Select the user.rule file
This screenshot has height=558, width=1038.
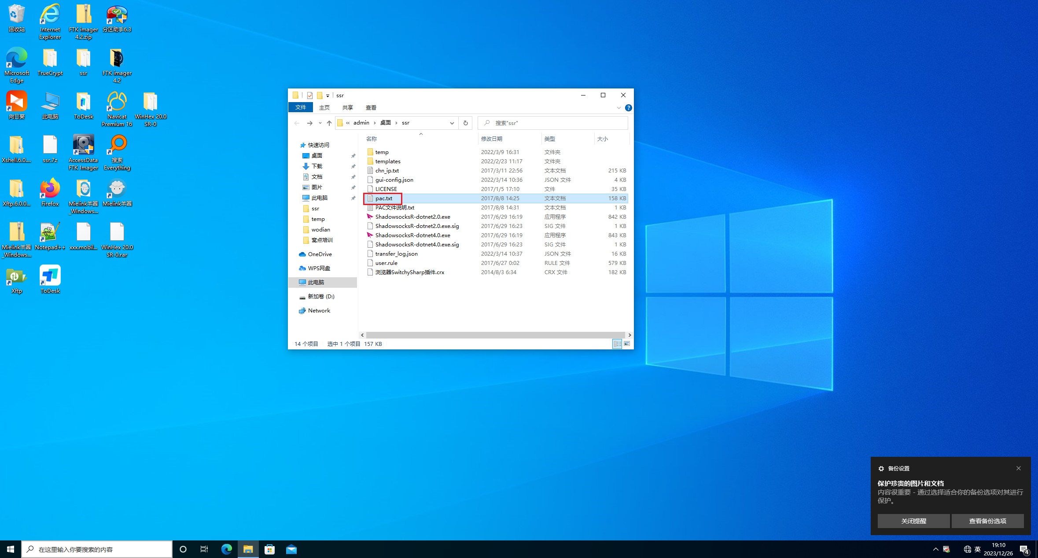point(496,263)
